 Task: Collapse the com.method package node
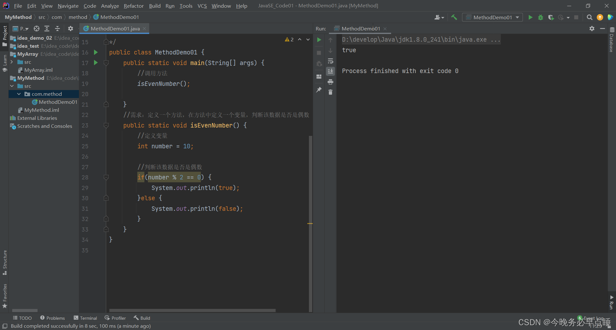pyautogui.click(x=19, y=94)
